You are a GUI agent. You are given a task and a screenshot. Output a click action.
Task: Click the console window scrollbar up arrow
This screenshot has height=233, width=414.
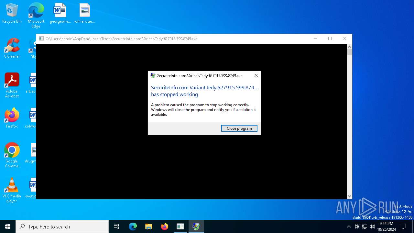pyautogui.click(x=349, y=47)
